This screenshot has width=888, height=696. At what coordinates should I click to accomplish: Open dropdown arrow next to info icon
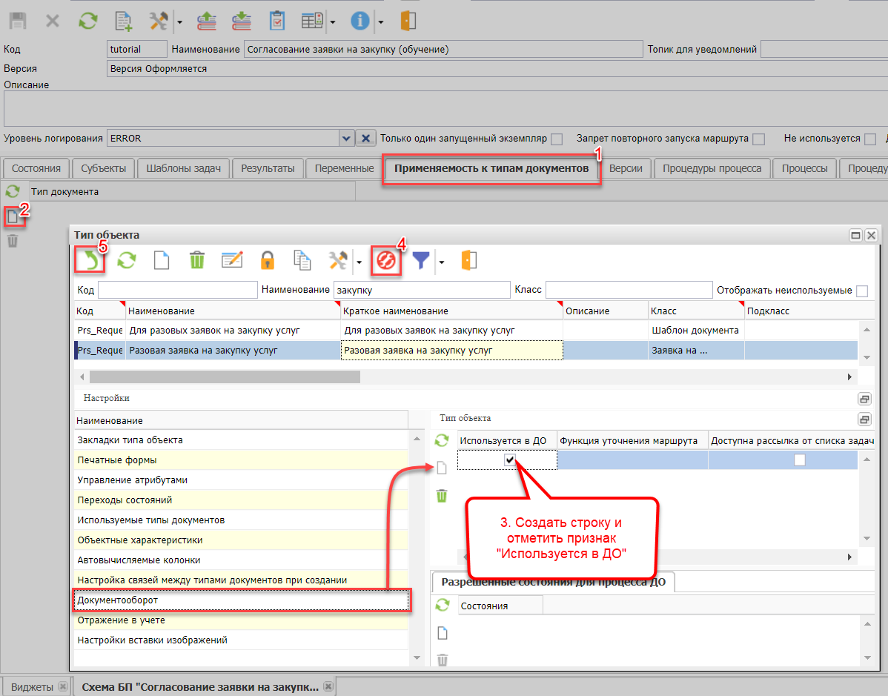point(380,21)
